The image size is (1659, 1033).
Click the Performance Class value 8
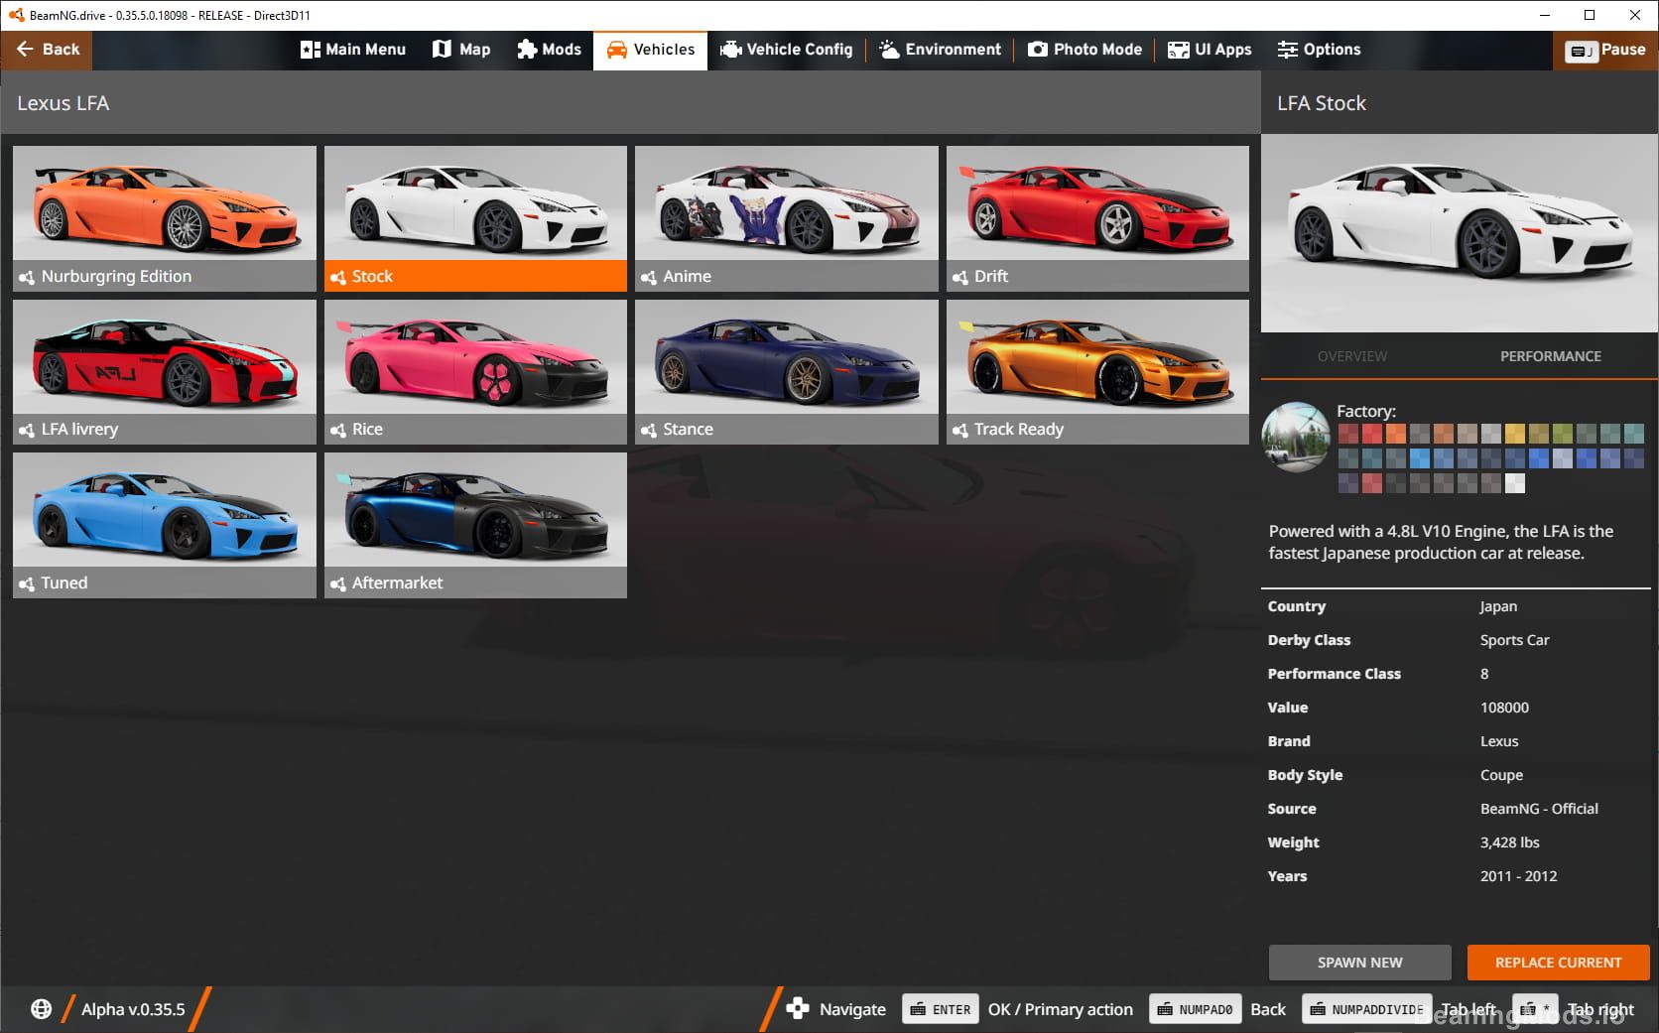point(1484,674)
